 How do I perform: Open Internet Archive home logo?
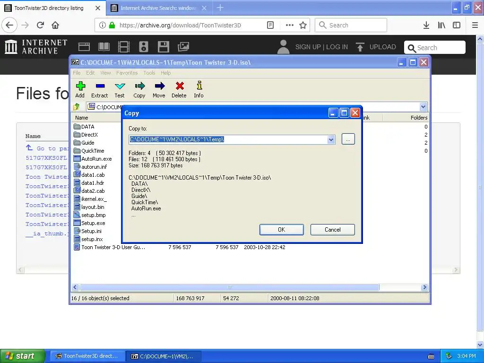tap(36, 47)
